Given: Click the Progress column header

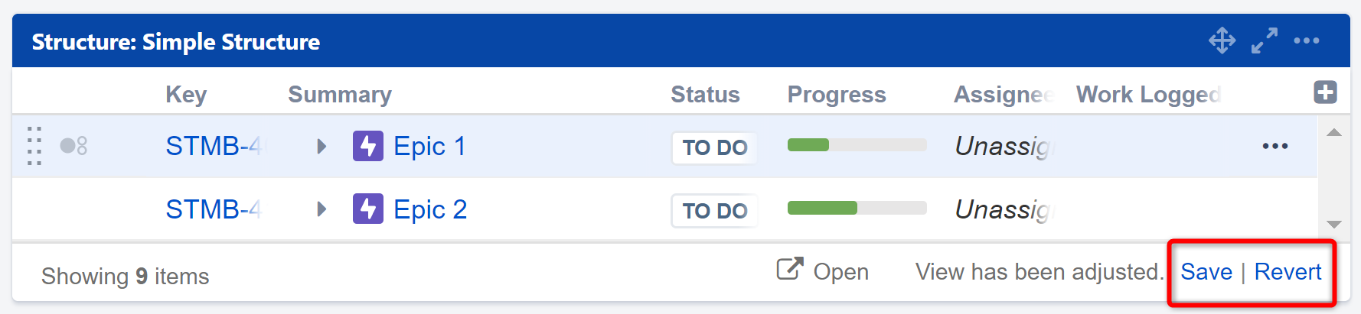Looking at the screenshot, I should click(x=836, y=94).
